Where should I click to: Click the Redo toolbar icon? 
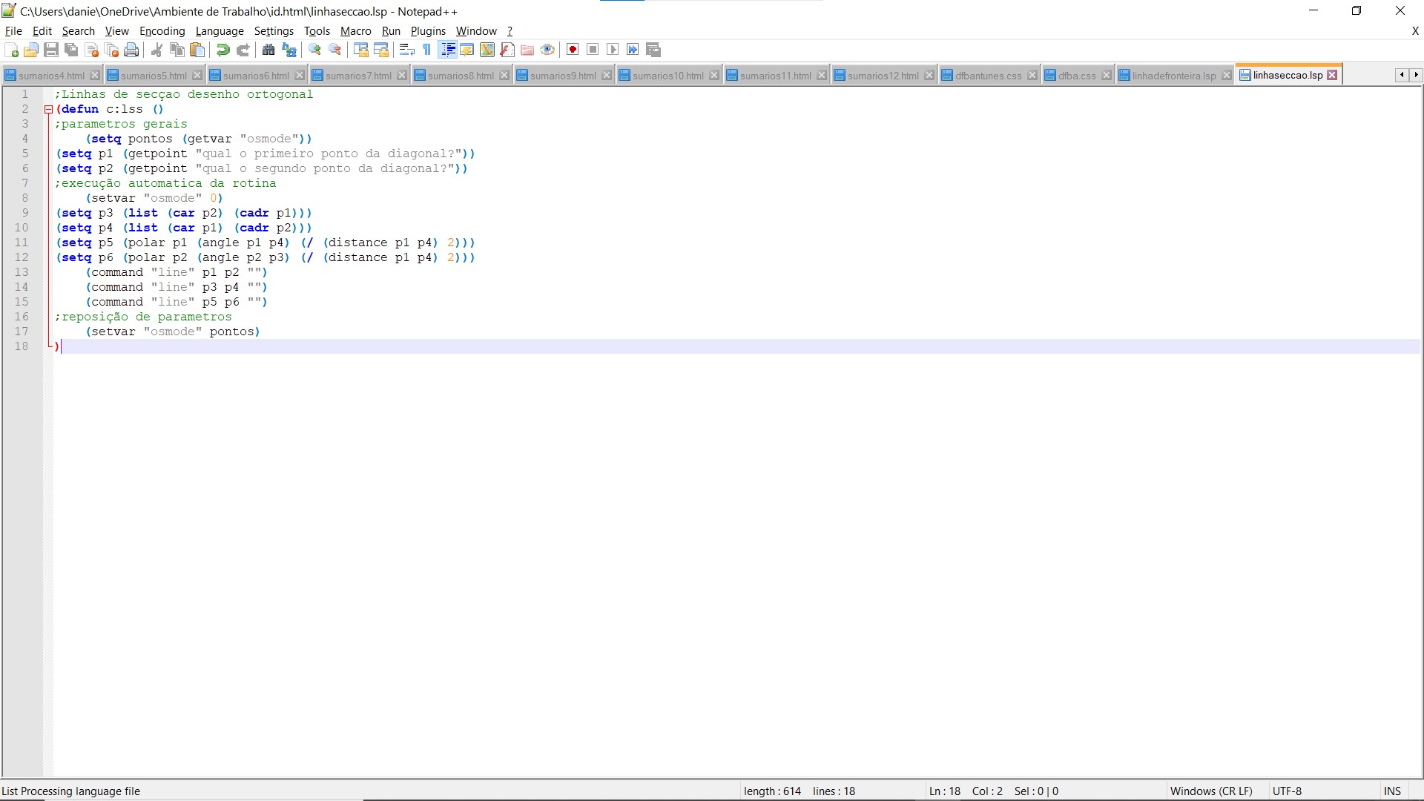coord(243,50)
